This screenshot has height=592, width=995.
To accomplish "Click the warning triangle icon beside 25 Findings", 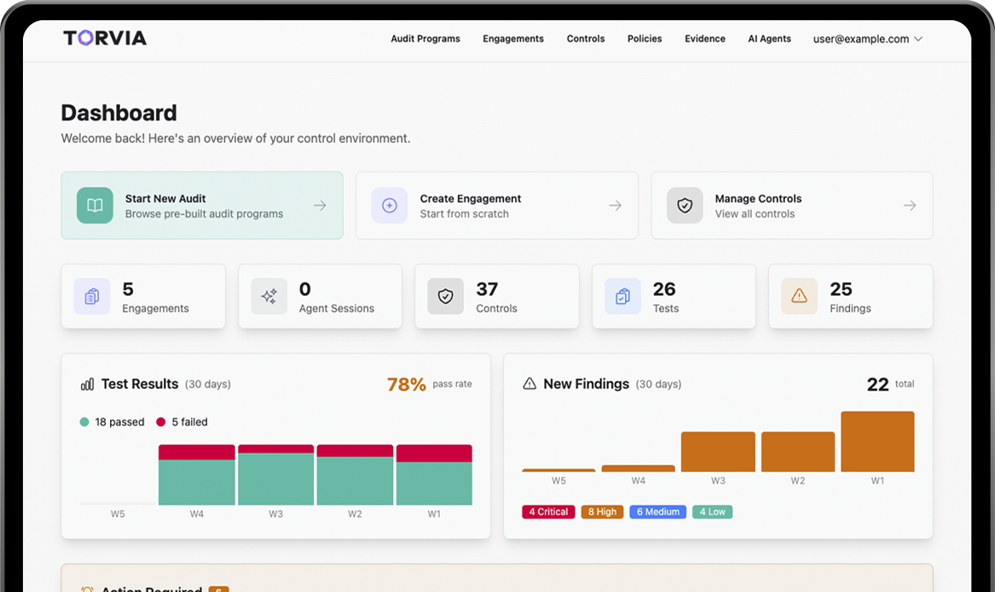I will [799, 296].
